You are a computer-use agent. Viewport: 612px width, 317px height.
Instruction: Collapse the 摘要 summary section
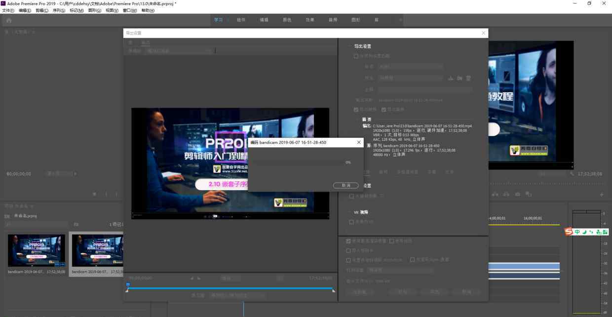tap(358, 119)
